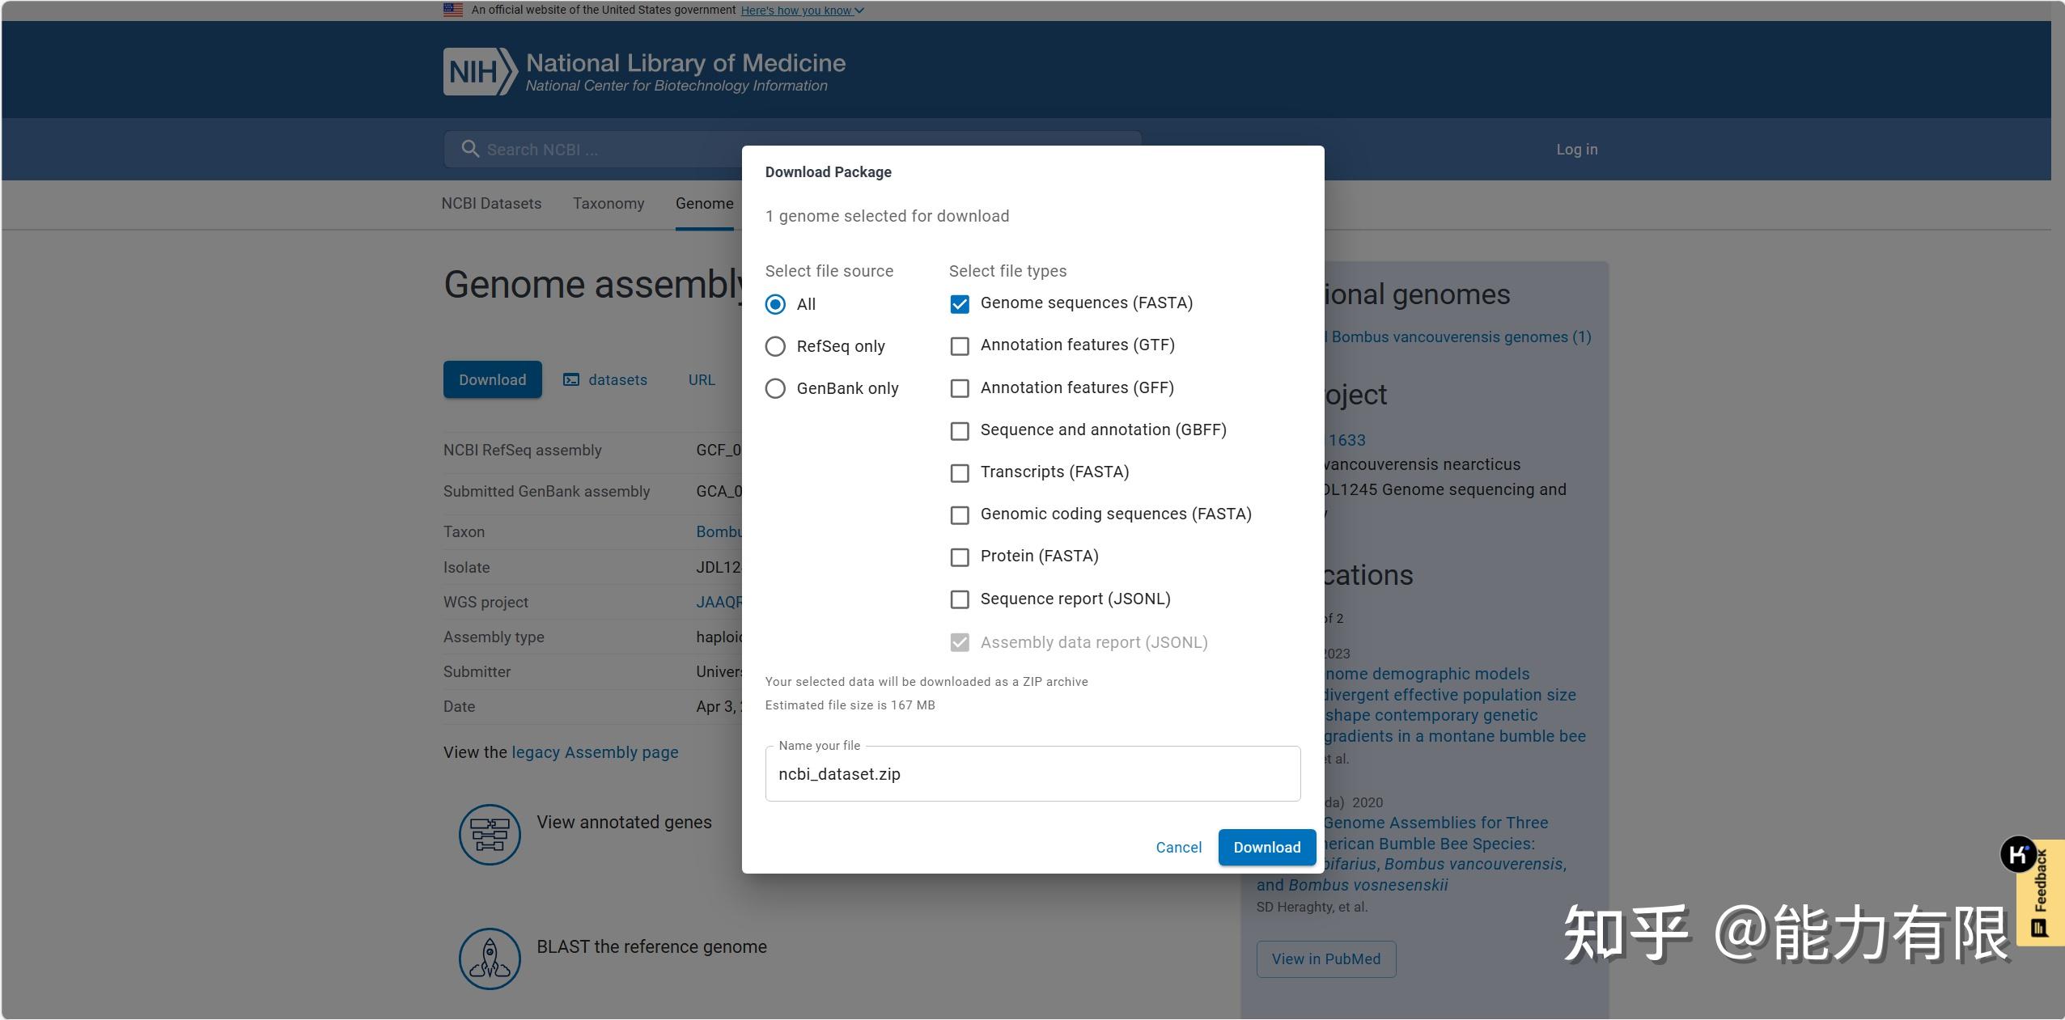The image size is (2065, 1020).
Task: Click the Search NCBI field
Action: click(791, 149)
